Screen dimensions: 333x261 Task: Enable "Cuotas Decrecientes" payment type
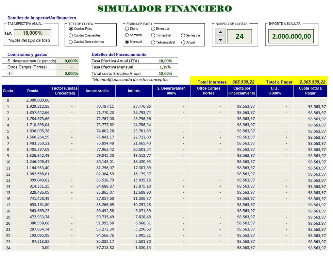coord(71,42)
